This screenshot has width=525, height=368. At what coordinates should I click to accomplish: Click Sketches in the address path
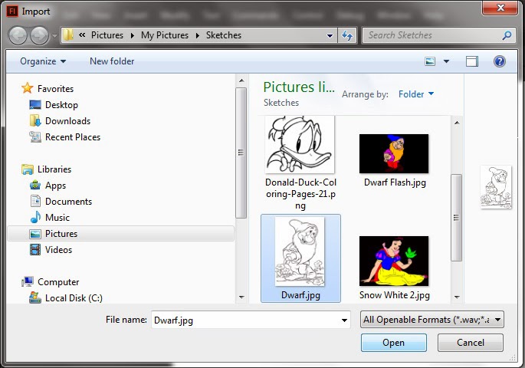coord(224,35)
